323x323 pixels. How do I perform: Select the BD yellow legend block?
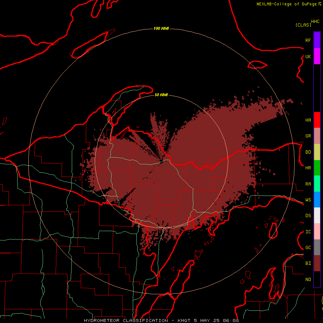[x=317, y=152]
